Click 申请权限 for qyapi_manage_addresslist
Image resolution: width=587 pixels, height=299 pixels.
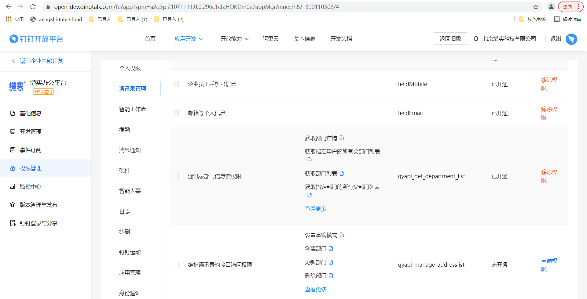point(549,265)
